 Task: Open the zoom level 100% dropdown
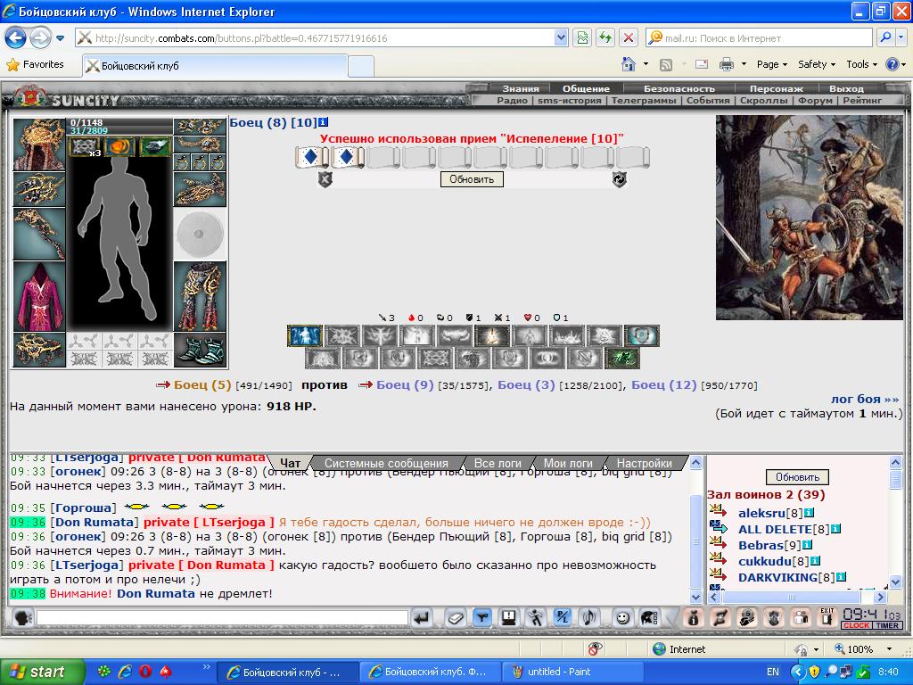[x=889, y=649]
